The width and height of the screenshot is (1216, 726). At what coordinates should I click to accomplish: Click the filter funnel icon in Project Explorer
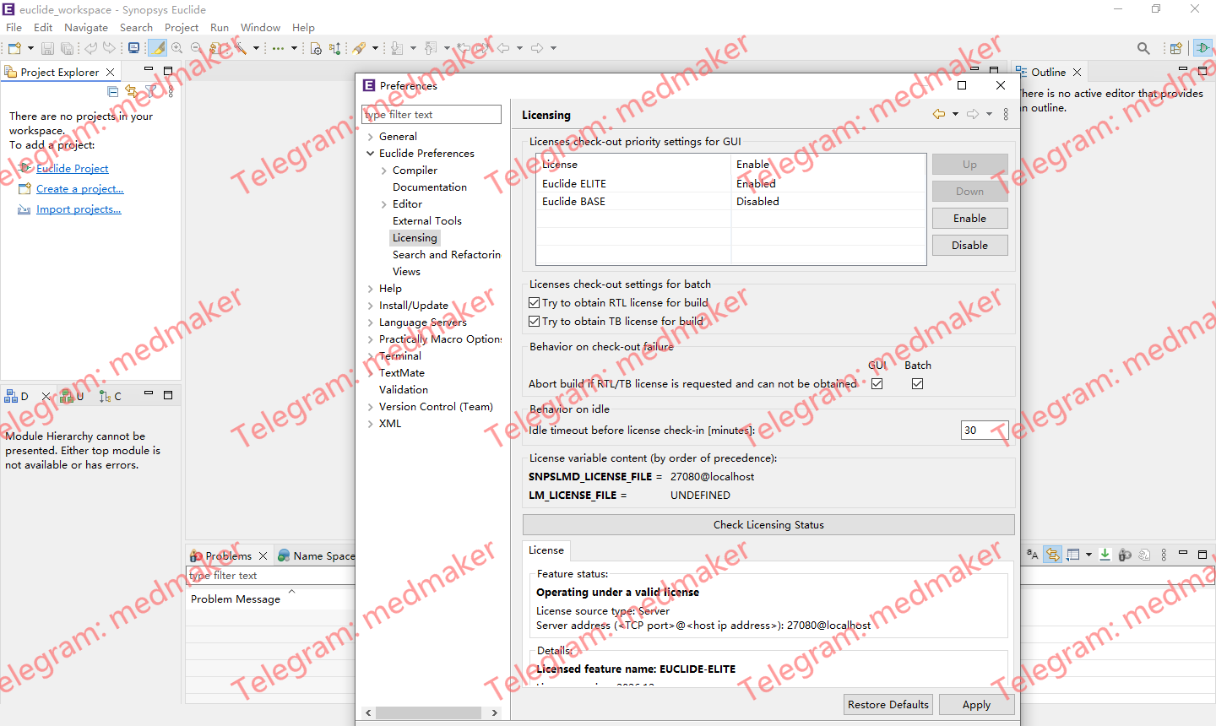(151, 91)
